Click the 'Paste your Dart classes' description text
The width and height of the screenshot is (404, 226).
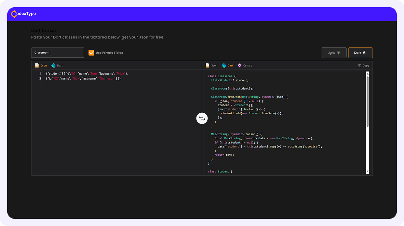click(98, 37)
